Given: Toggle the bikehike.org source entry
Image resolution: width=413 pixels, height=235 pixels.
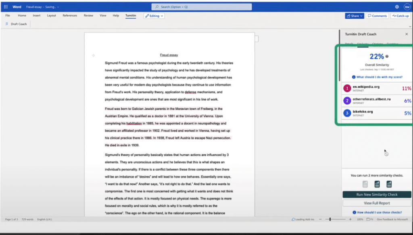Looking at the screenshot, I should (376, 113).
